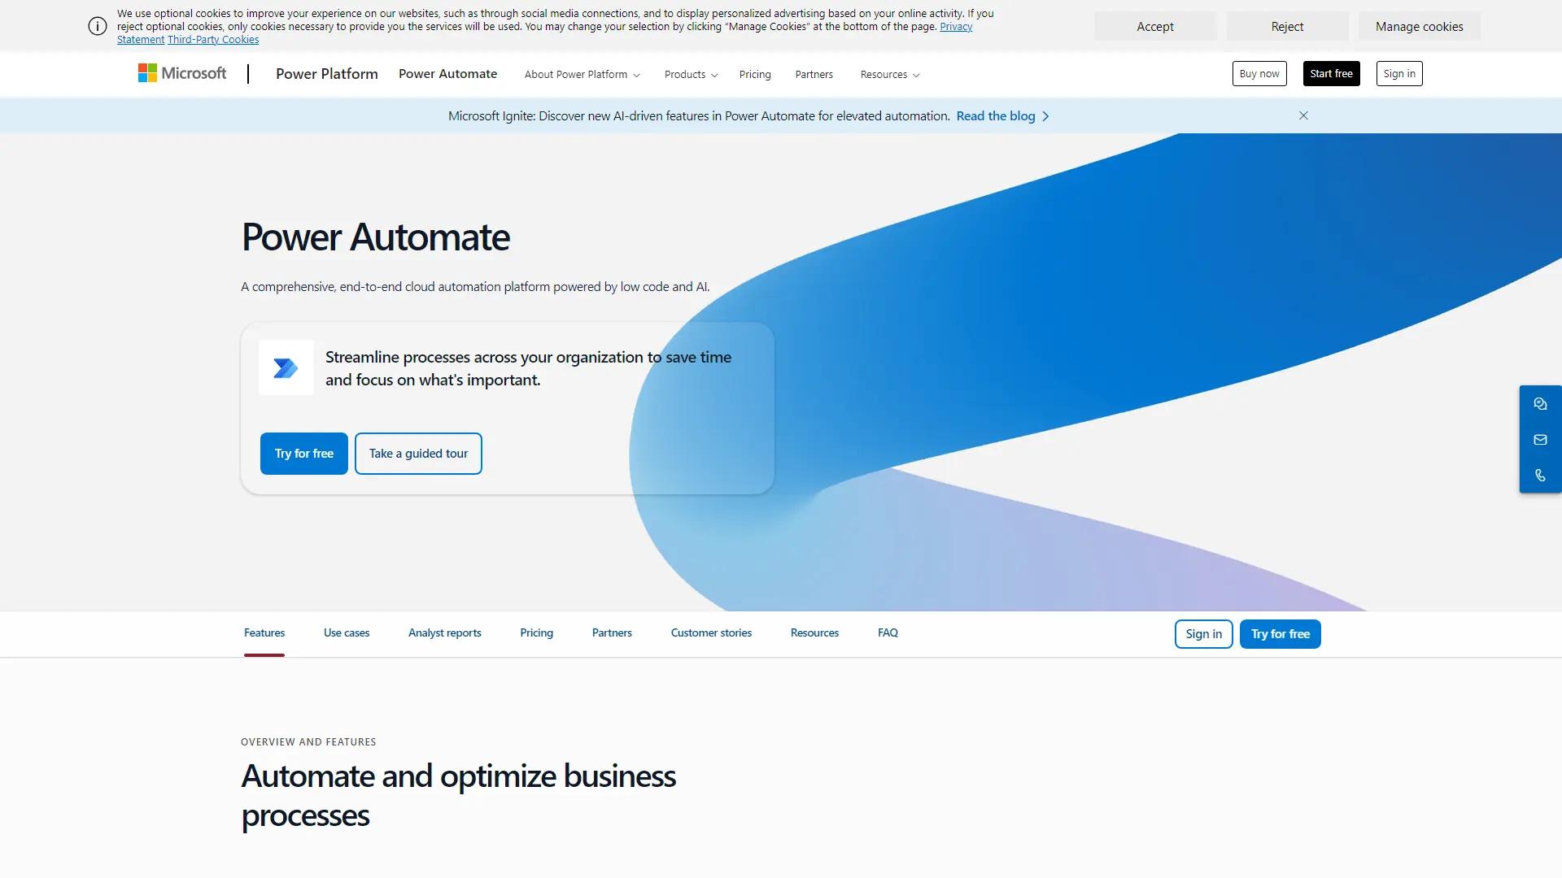Click the phone contact icon
Screen dimensions: 1562x878
point(1540,475)
